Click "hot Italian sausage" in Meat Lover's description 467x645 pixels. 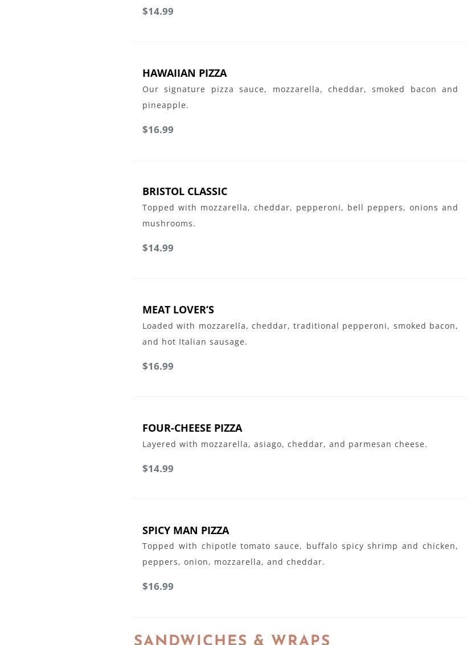click(x=203, y=342)
